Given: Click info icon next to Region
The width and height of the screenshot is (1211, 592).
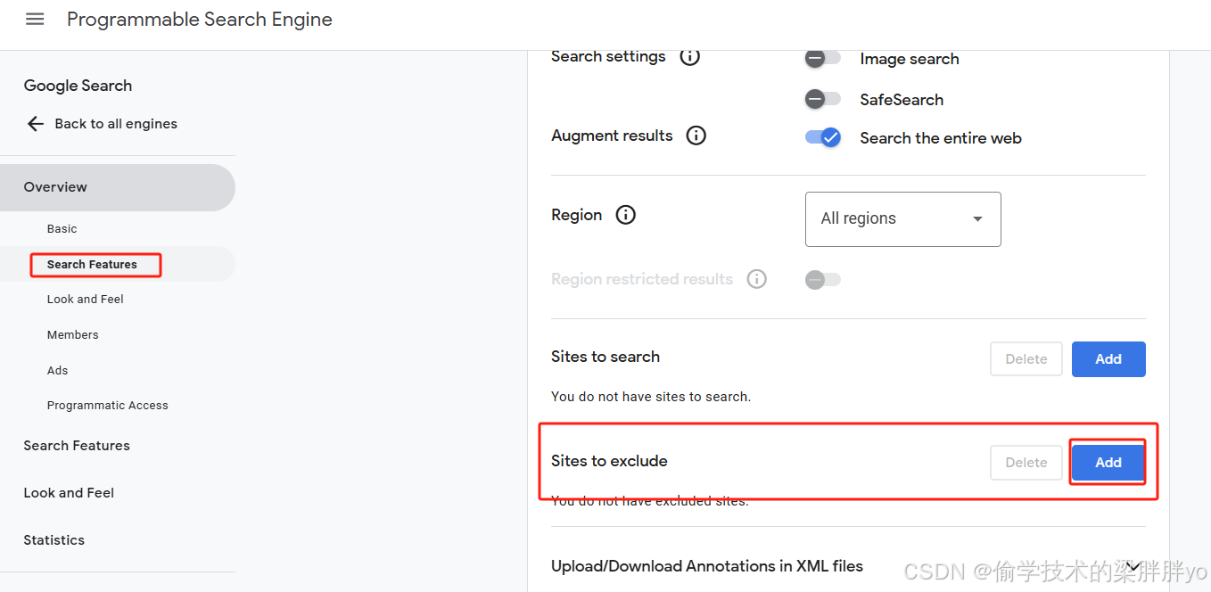Looking at the screenshot, I should (x=626, y=215).
